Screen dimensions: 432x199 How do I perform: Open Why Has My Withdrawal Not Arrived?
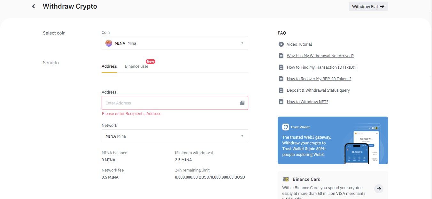click(x=320, y=56)
